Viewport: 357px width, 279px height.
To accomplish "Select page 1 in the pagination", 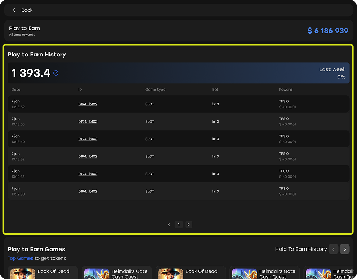I will tap(179, 225).
